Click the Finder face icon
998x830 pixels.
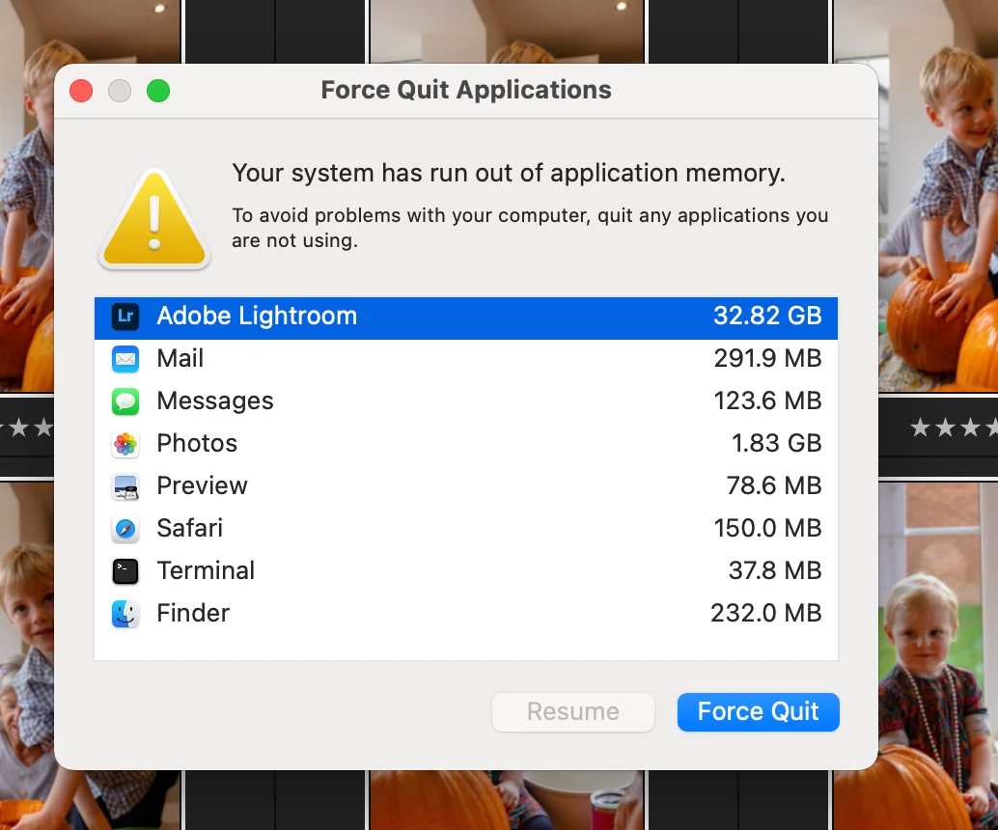pyautogui.click(x=125, y=614)
